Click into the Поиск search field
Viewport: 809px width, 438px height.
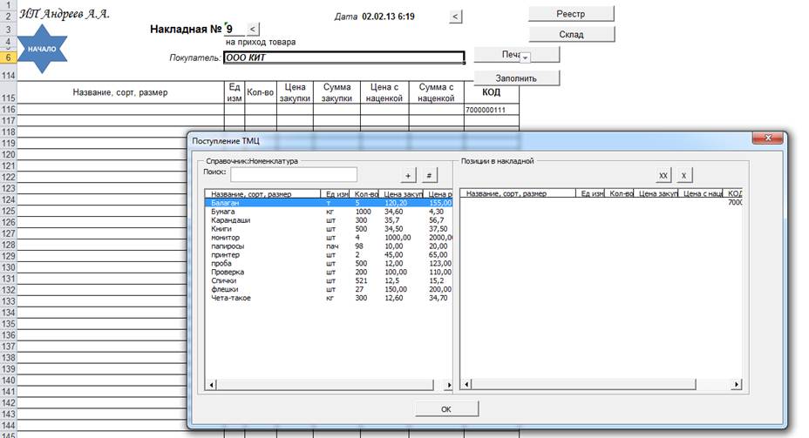pyautogui.click(x=294, y=175)
